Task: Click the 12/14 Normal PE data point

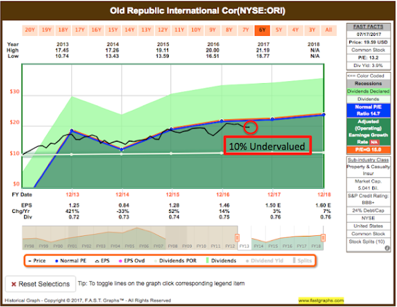Action: pos(122,150)
